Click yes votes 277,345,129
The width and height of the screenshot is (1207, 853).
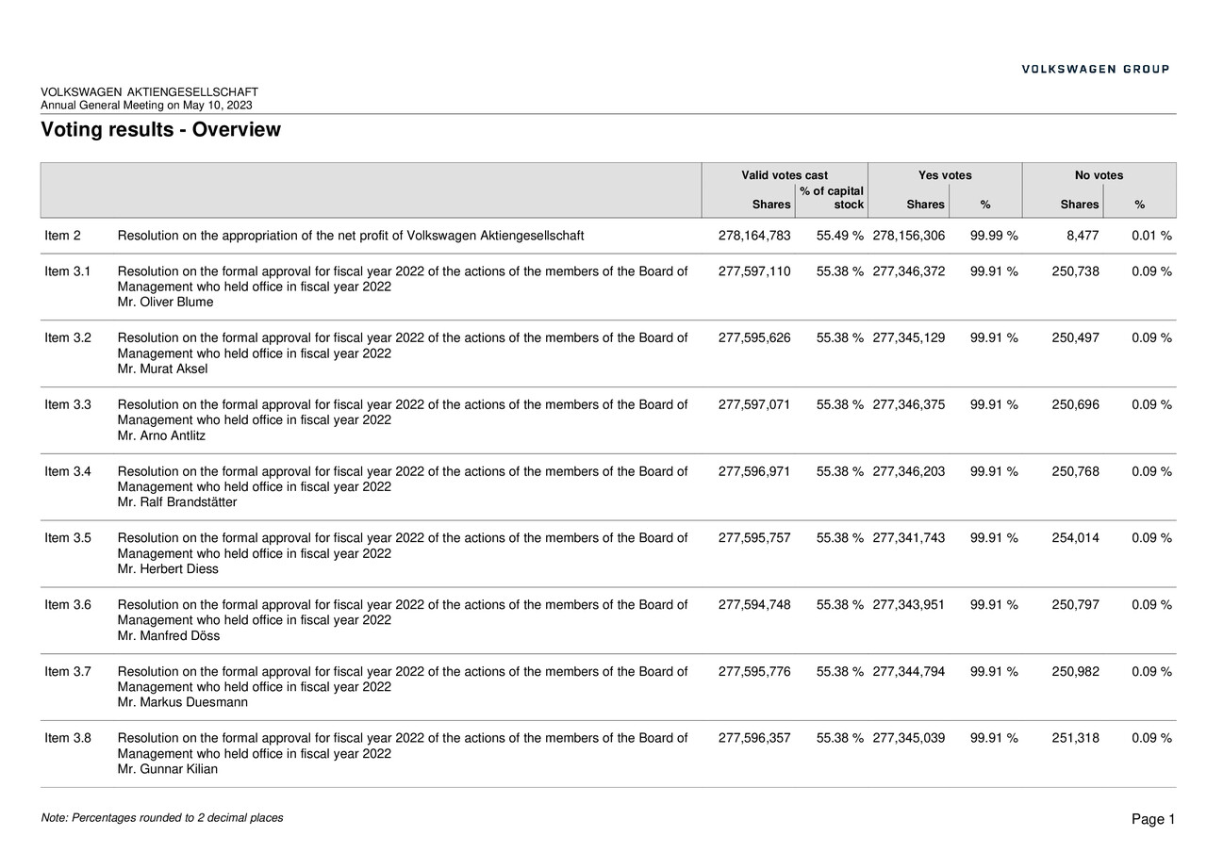click(909, 338)
